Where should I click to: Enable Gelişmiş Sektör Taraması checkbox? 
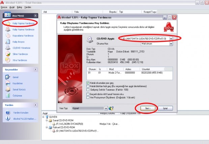click(x=88, y=90)
